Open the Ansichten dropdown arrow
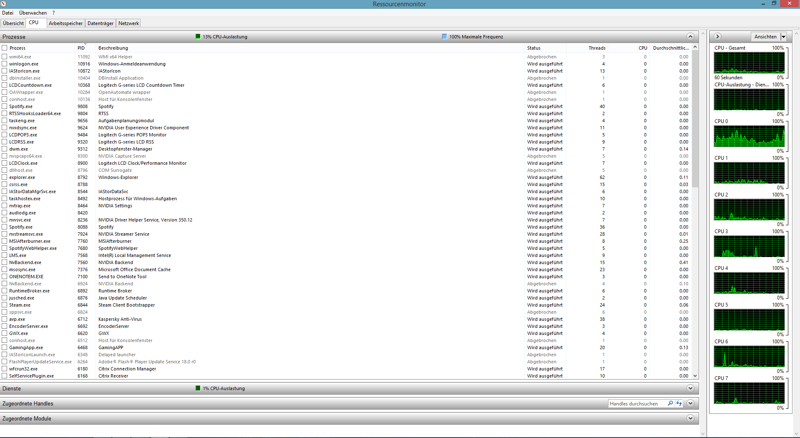800x438 pixels. point(783,37)
